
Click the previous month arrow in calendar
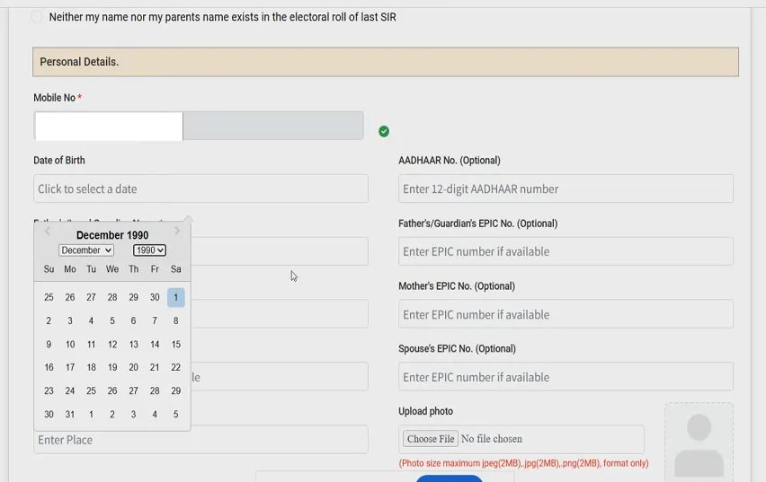(x=48, y=232)
